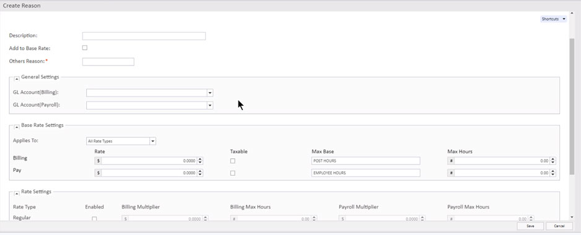The image size is (581, 235).
Task: Enable the Billing Taxable checkbox
Action: click(233, 161)
